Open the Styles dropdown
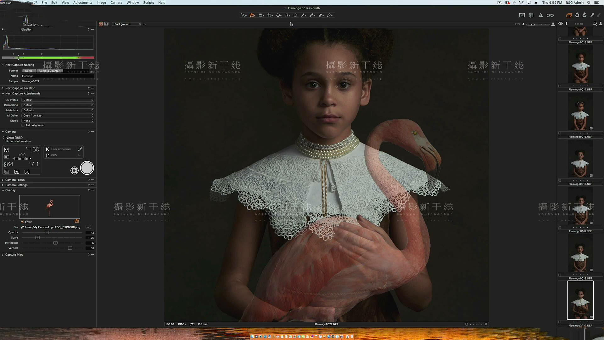The width and height of the screenshot is (604, 340). pos(58,121)
